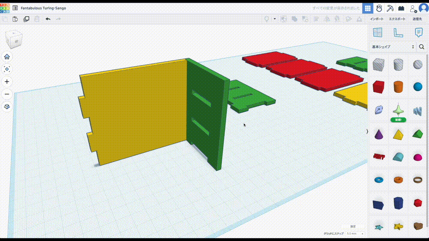
Task: Open the Blocks mode with pickaxe icon
Action: (390, 8)
